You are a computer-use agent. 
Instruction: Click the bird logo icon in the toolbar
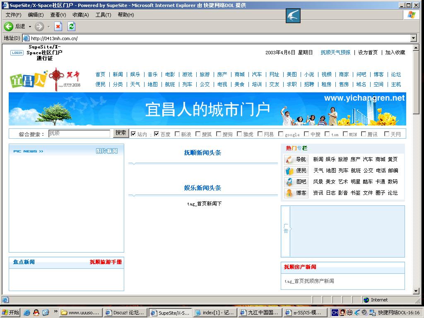coord(293,16)
